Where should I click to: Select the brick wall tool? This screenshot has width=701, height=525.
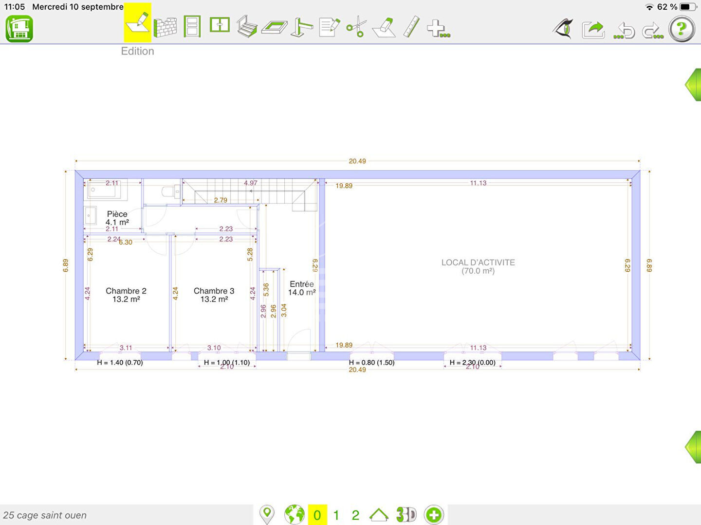(x=166, y=27)
